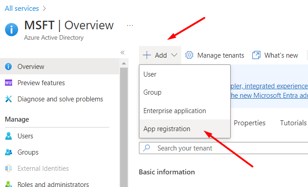Click the Roles and administrators icon
This screenshot has width=308, height=187.
point(9,184)
